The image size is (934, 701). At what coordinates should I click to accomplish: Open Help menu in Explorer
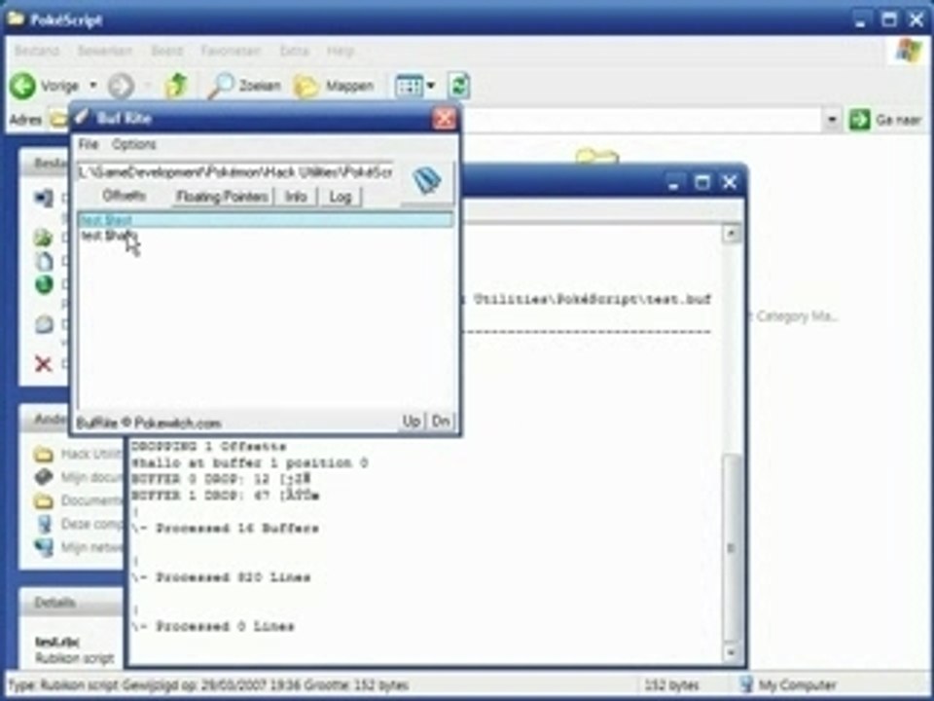341,51
